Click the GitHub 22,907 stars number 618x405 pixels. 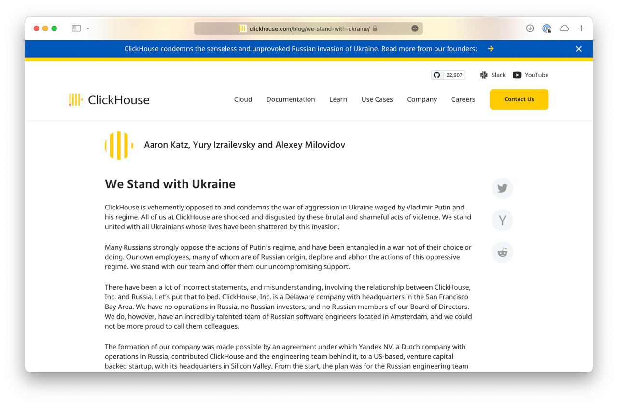pos(454,75)
